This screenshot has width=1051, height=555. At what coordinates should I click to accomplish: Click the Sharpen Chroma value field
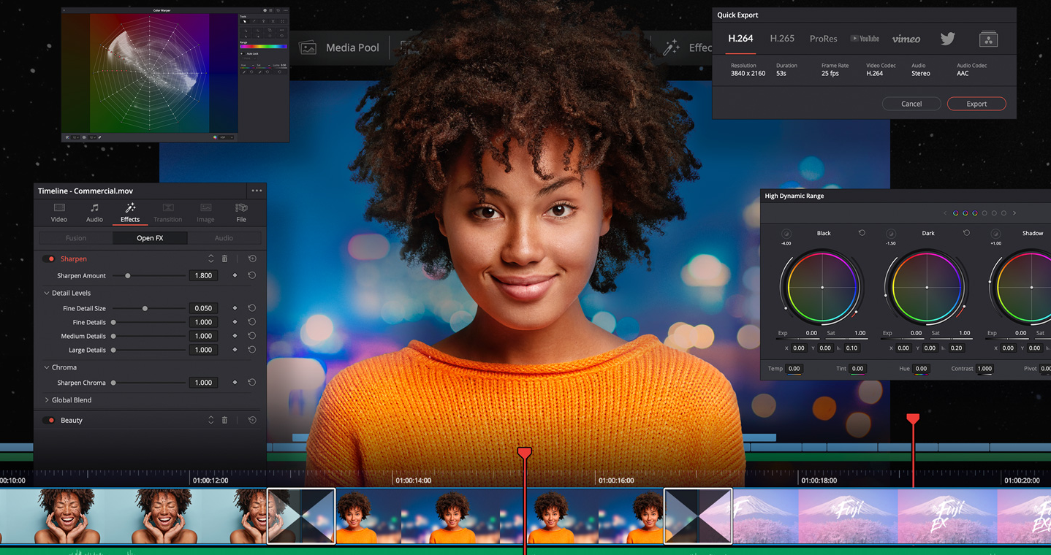coord(203,383)
